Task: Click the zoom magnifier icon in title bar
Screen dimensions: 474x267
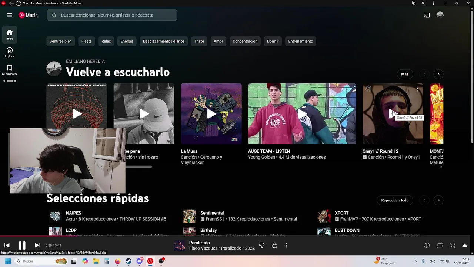Action: tap(423, 3)
